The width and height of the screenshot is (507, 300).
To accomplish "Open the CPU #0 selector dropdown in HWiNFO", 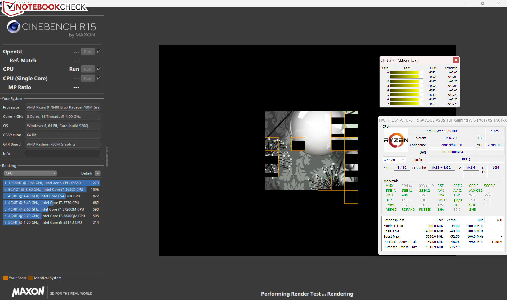I will coord(394,160).
